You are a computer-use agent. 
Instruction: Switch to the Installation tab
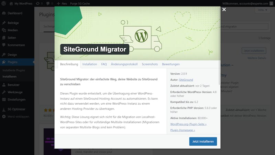(90, 64)
